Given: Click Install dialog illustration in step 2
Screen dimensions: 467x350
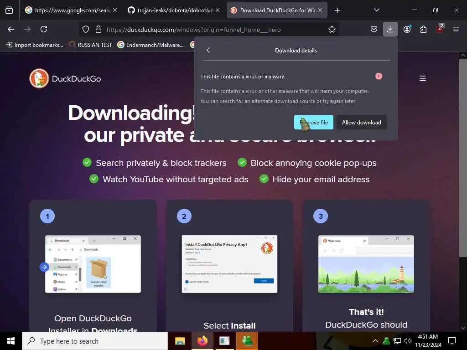Looking at the screenshot, I should pyautogui.click(x=230, y=264).
